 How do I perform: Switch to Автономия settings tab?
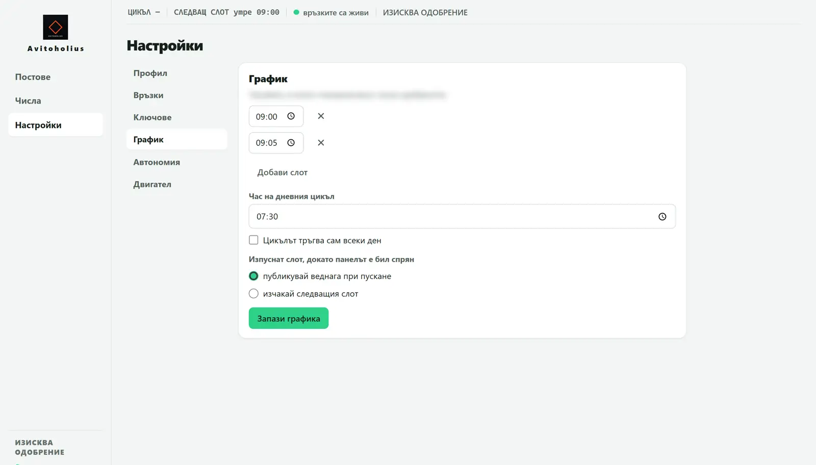(x=176, y=162)
